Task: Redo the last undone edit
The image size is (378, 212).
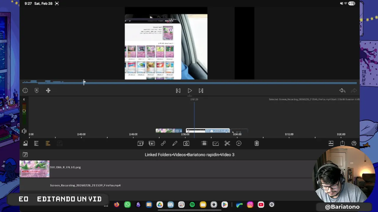Action: coord(354,91)
